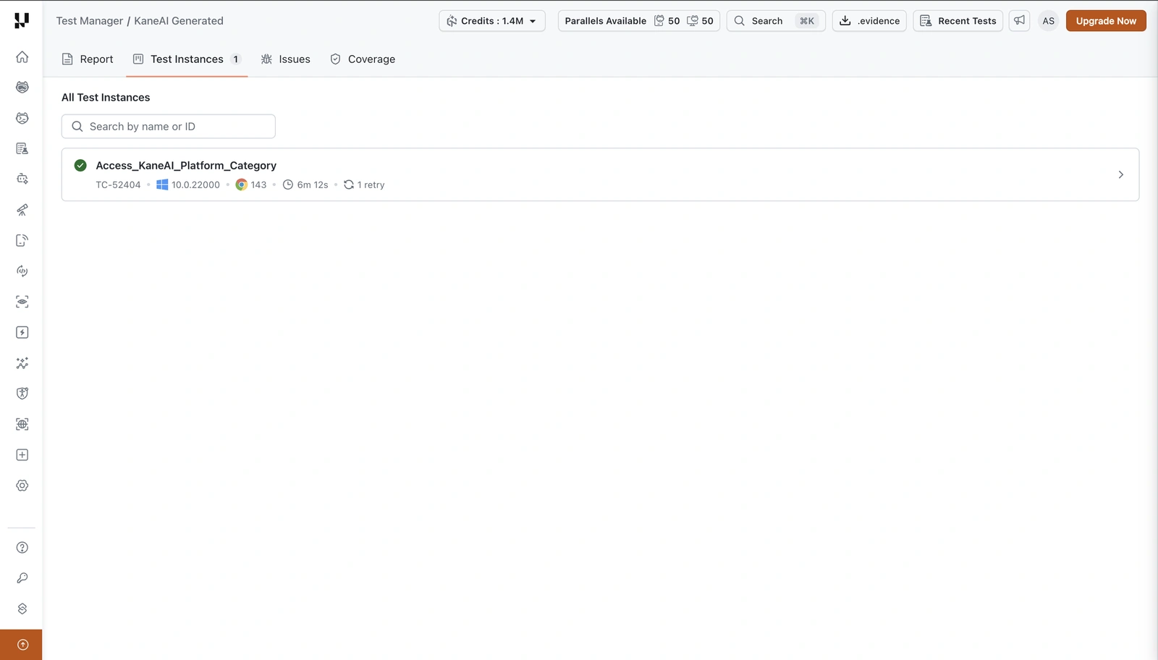Select the Test Instances tab

(187, 59)
